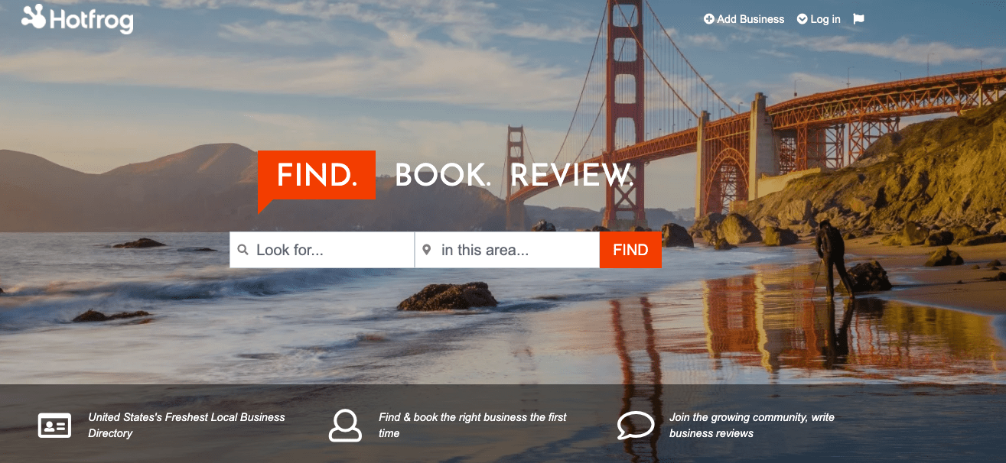This screenshot has width=1006, height=463.
Task: Switch to the BOOK. tab
Action: [443, 176]
